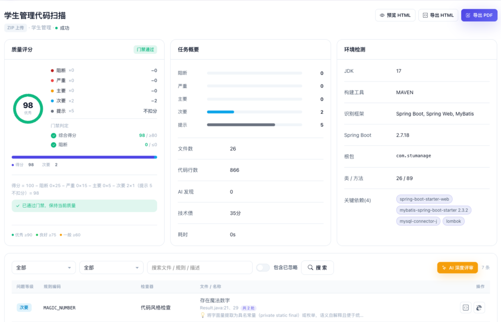The width and height of the screenshot is (501, 322).
Task: Click the lombok dependency chip
Action: coord(453,221)
